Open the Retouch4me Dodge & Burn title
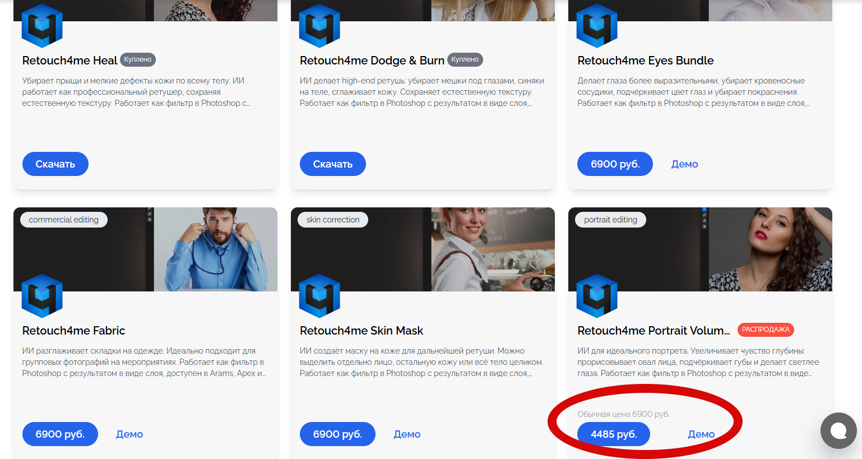This screenshot has height=459, width=862. (372, 61)
